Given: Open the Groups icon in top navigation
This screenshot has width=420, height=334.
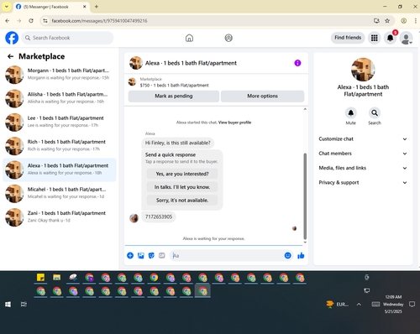Looking at the screenshot, I should [x=228, y=38].
